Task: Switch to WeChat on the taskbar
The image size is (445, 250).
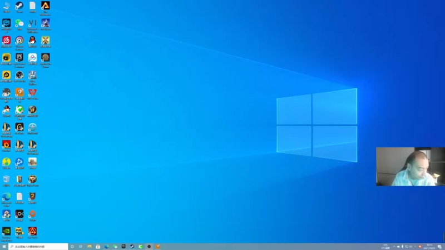Action: (115, 247)
